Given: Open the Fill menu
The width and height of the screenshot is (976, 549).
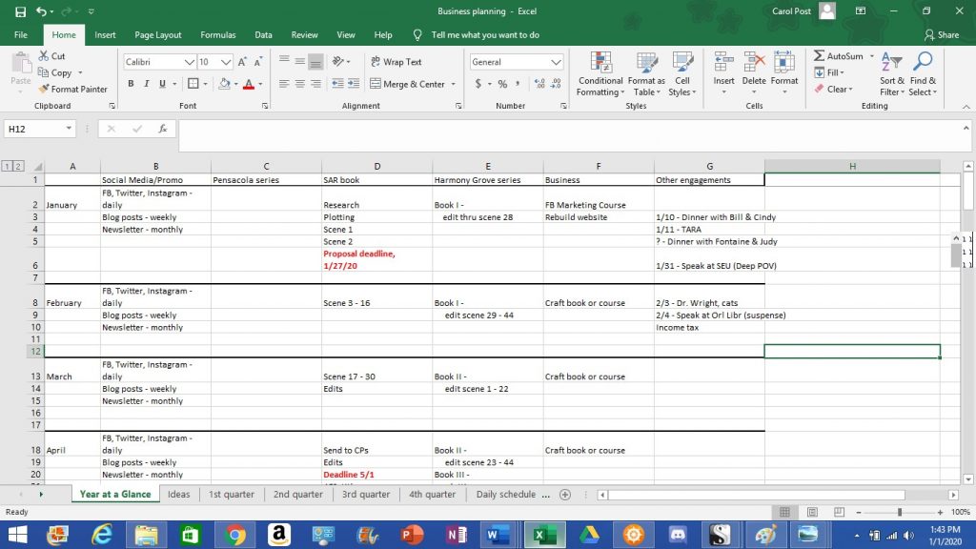Looking at the screenshot, I should [x=829, y=72].
